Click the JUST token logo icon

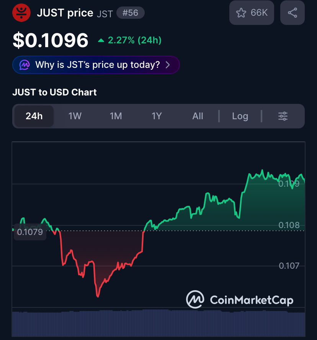(x=21, y=13)
